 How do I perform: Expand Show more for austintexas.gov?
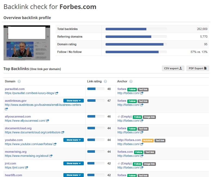pos(73,101)
